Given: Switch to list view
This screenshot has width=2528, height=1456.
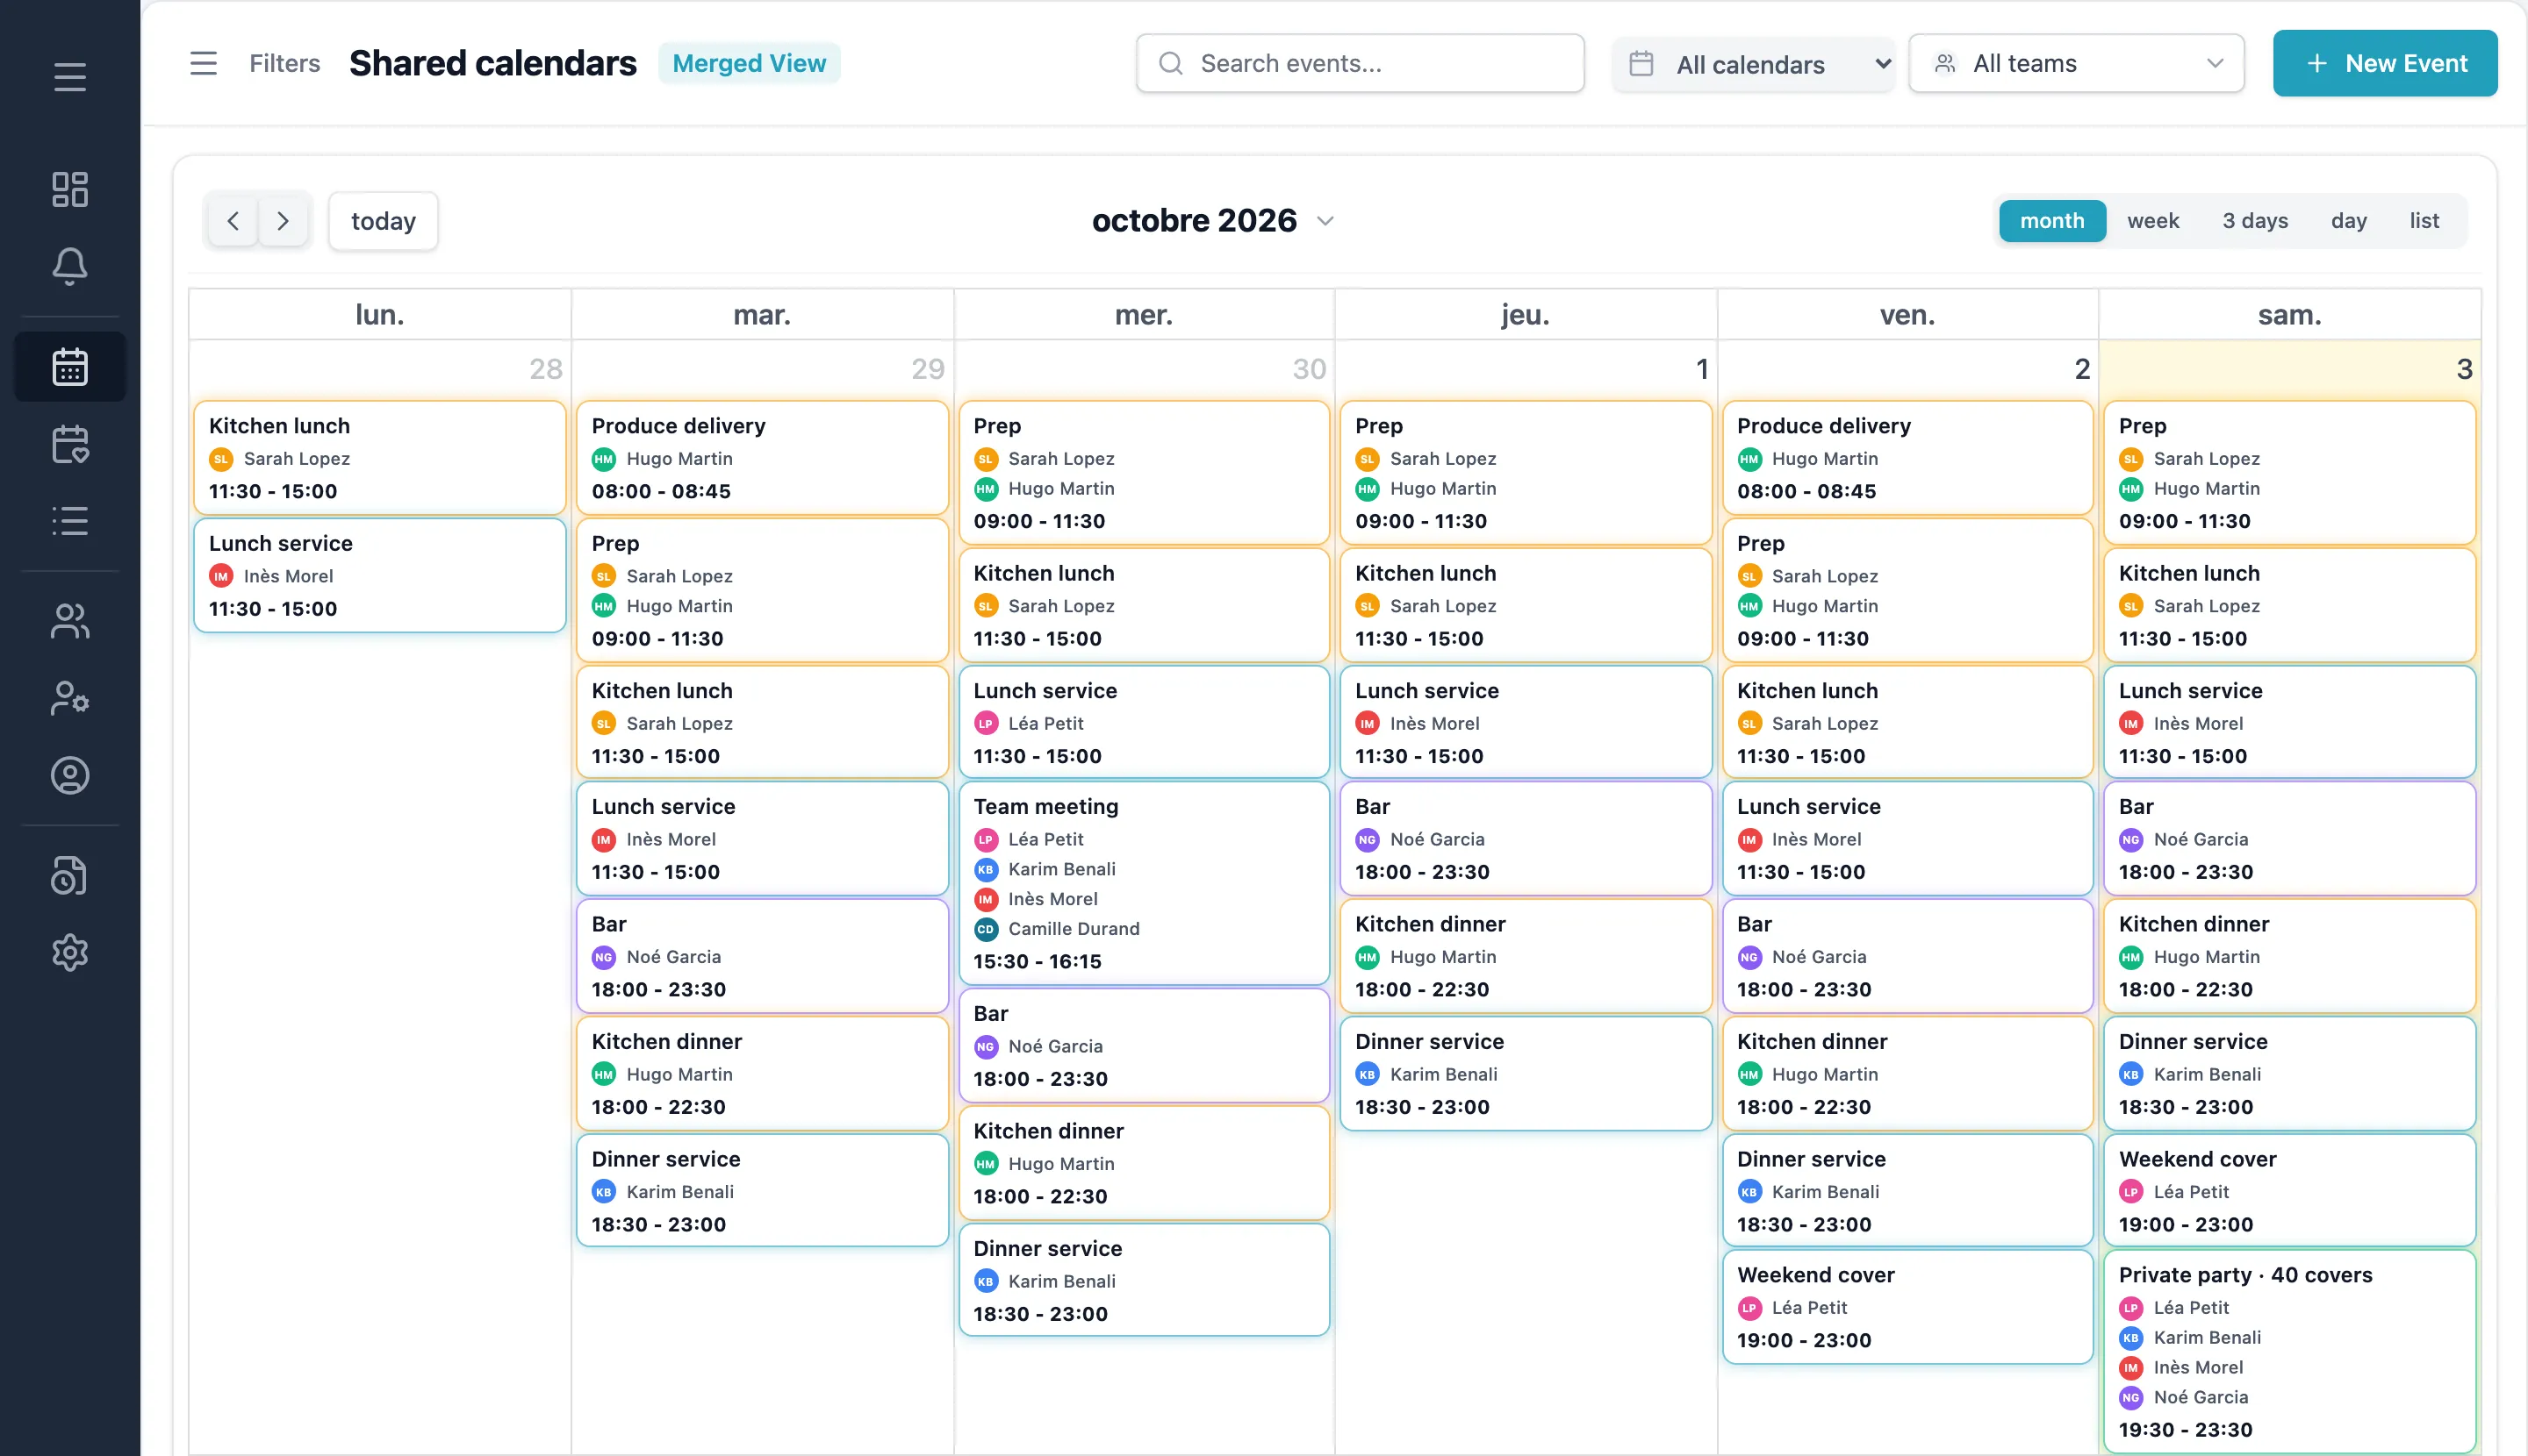Looking at the screenshot, I should click(x=2424, y=221).
